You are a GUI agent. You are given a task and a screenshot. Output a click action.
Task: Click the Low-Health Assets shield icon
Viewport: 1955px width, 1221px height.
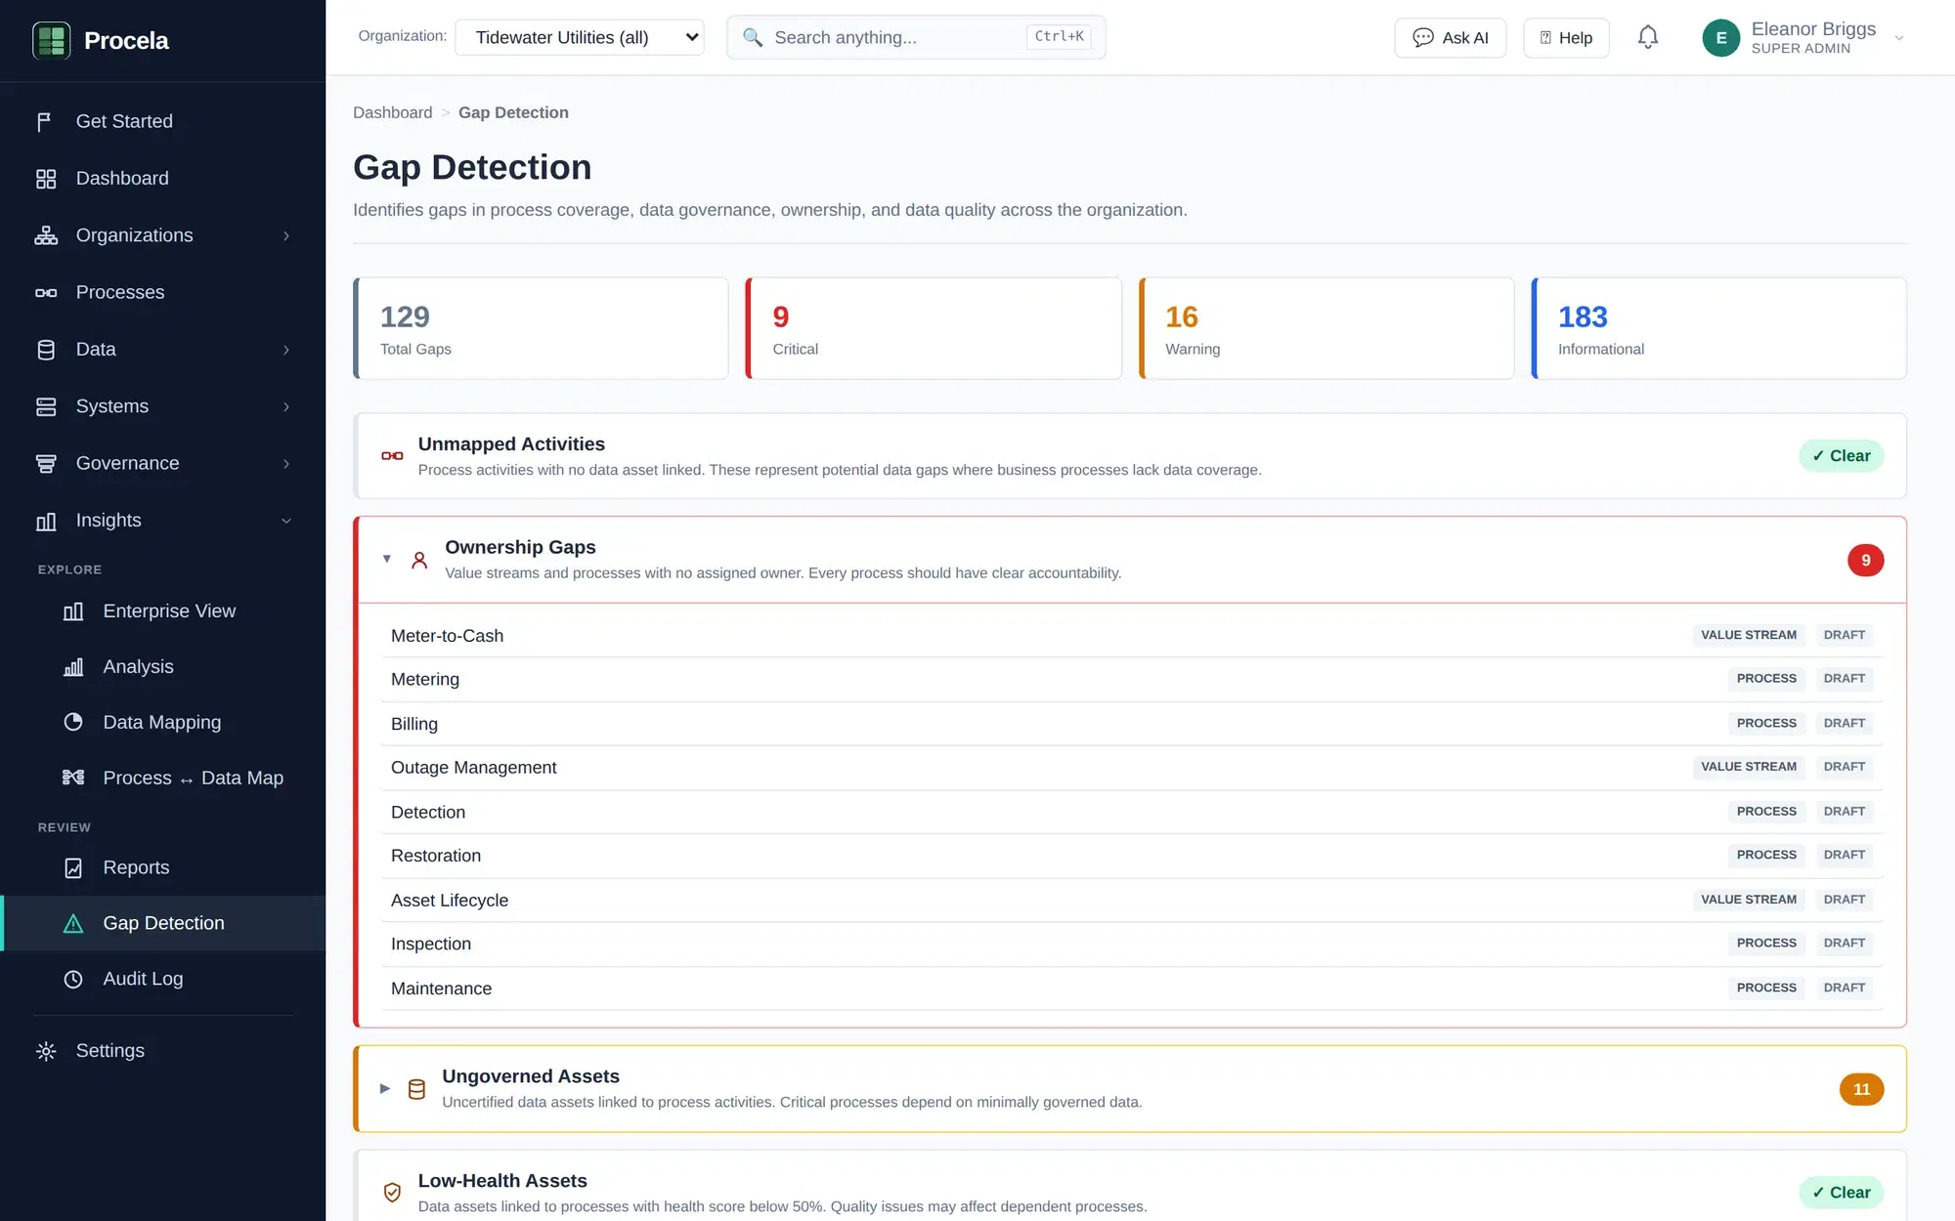pyautogui.click(x=392, y=1193)
